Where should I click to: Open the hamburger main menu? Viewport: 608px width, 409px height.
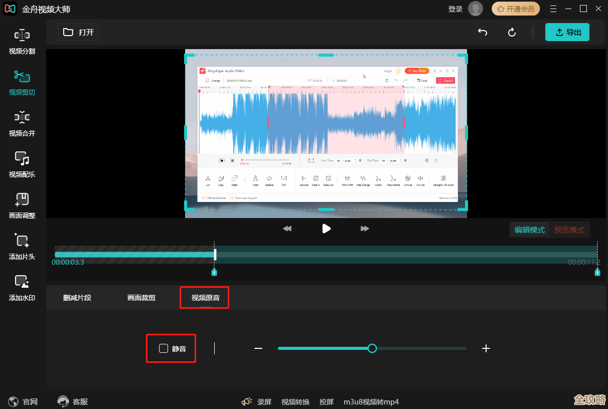pyautogui.click(x=553, y=9)
